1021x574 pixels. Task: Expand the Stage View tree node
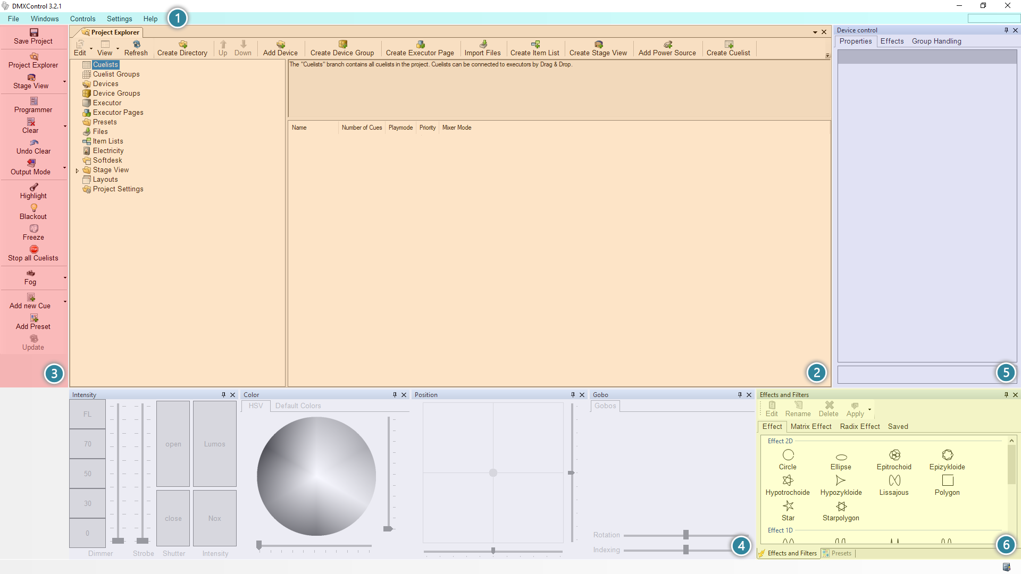click(x=77, y=171)
